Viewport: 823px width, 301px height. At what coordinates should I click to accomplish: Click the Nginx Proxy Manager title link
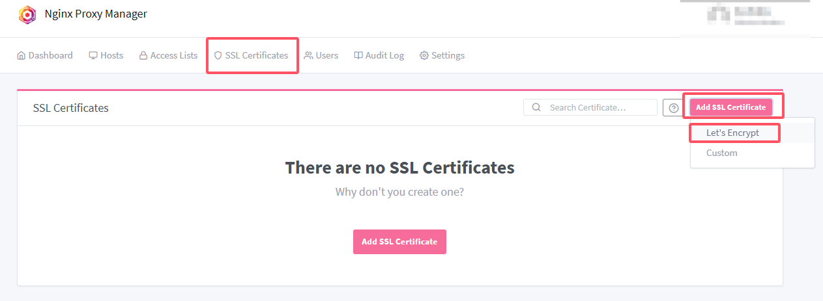click(x=96, y=14)
